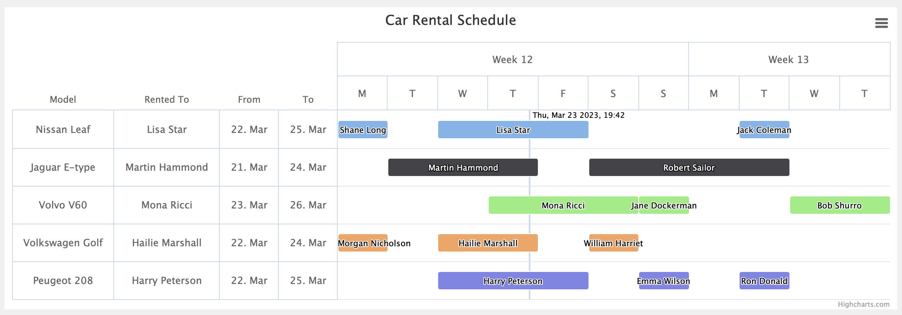The height and width of the screenshot is (315, 902).
Task: Open the chart context menu hamburger icon
Action: pos(881,23)
